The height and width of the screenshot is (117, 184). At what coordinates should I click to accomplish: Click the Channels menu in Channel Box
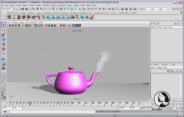pos(154,27)
